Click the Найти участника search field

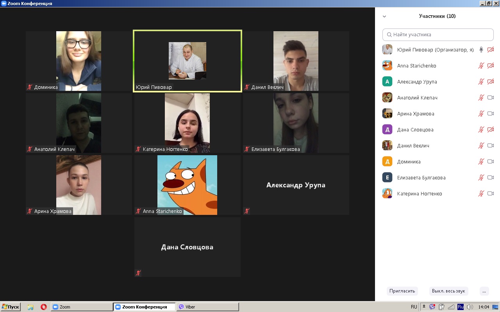click(x=438, y=35)
